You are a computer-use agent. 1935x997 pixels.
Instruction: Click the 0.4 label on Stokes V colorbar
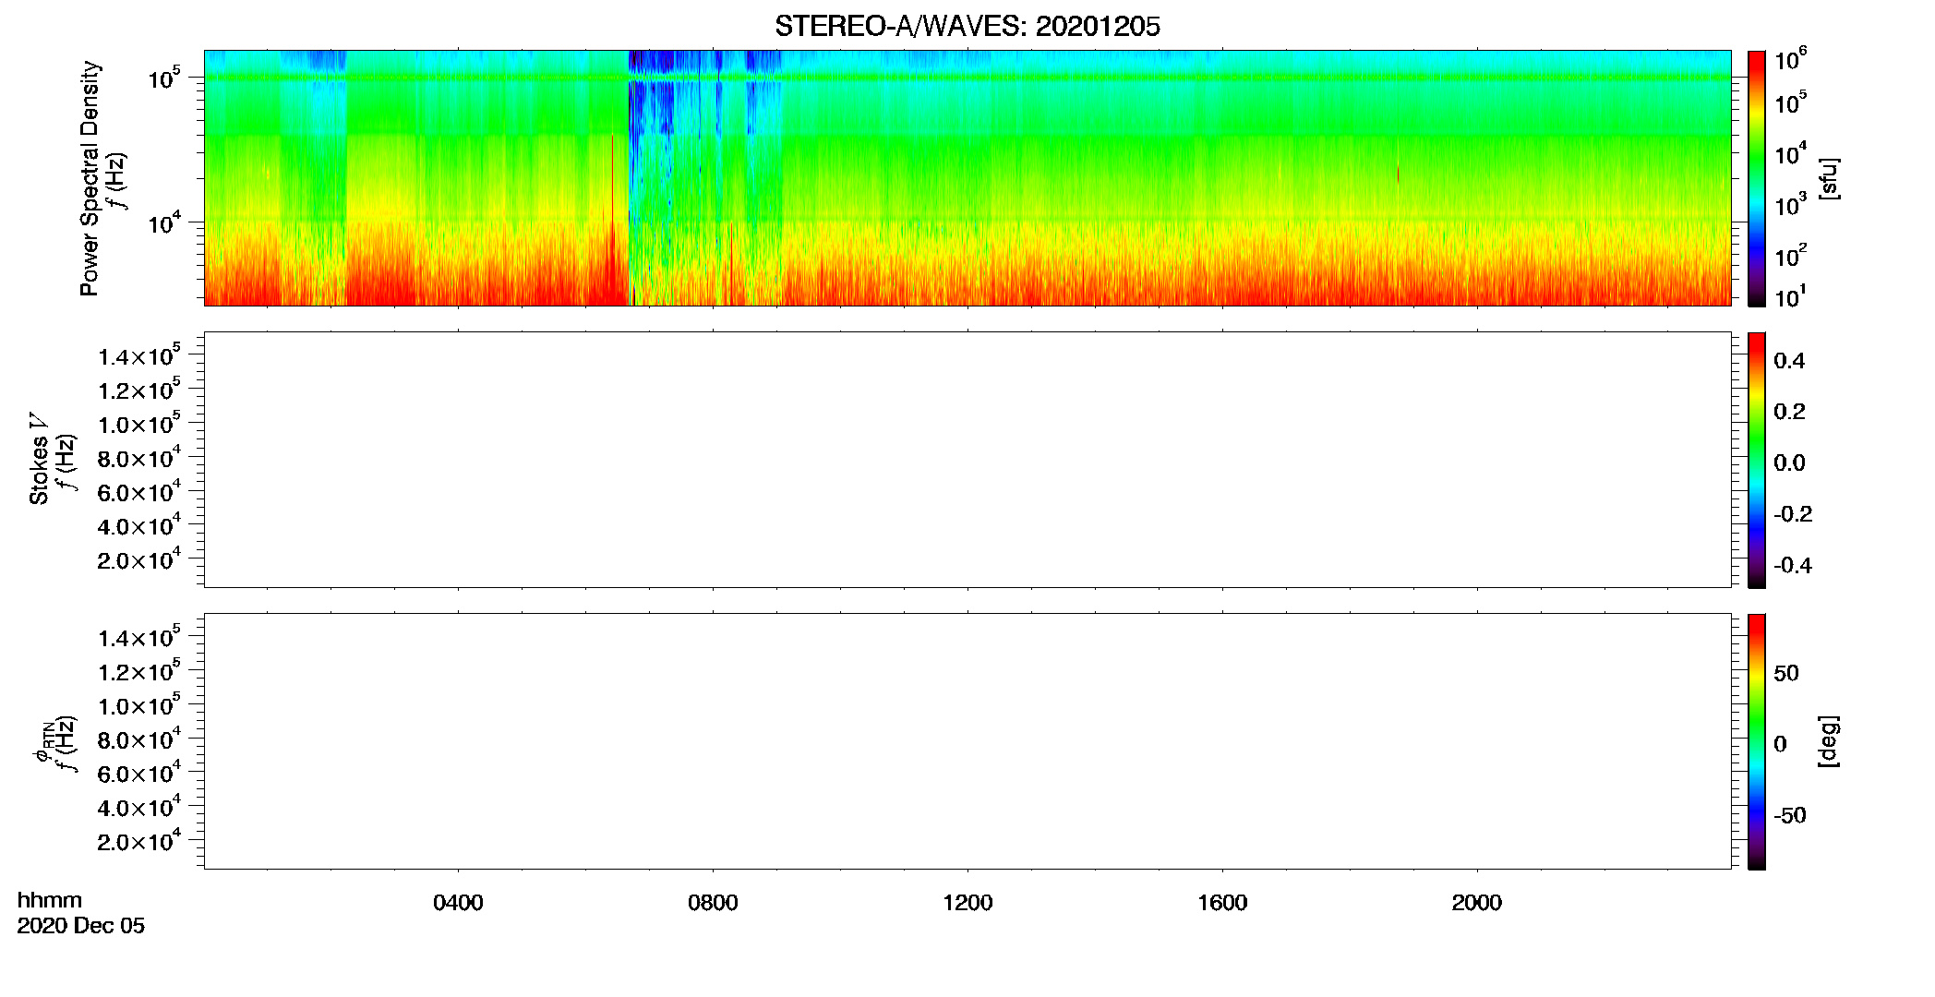click(1789, 361)
